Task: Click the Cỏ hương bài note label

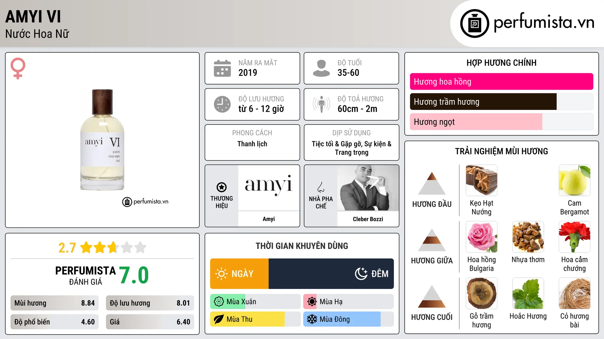Action: click(575, 320)
